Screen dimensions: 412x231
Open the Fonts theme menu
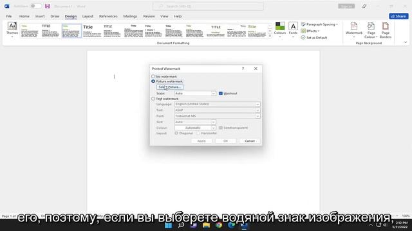tap(293, 30)
